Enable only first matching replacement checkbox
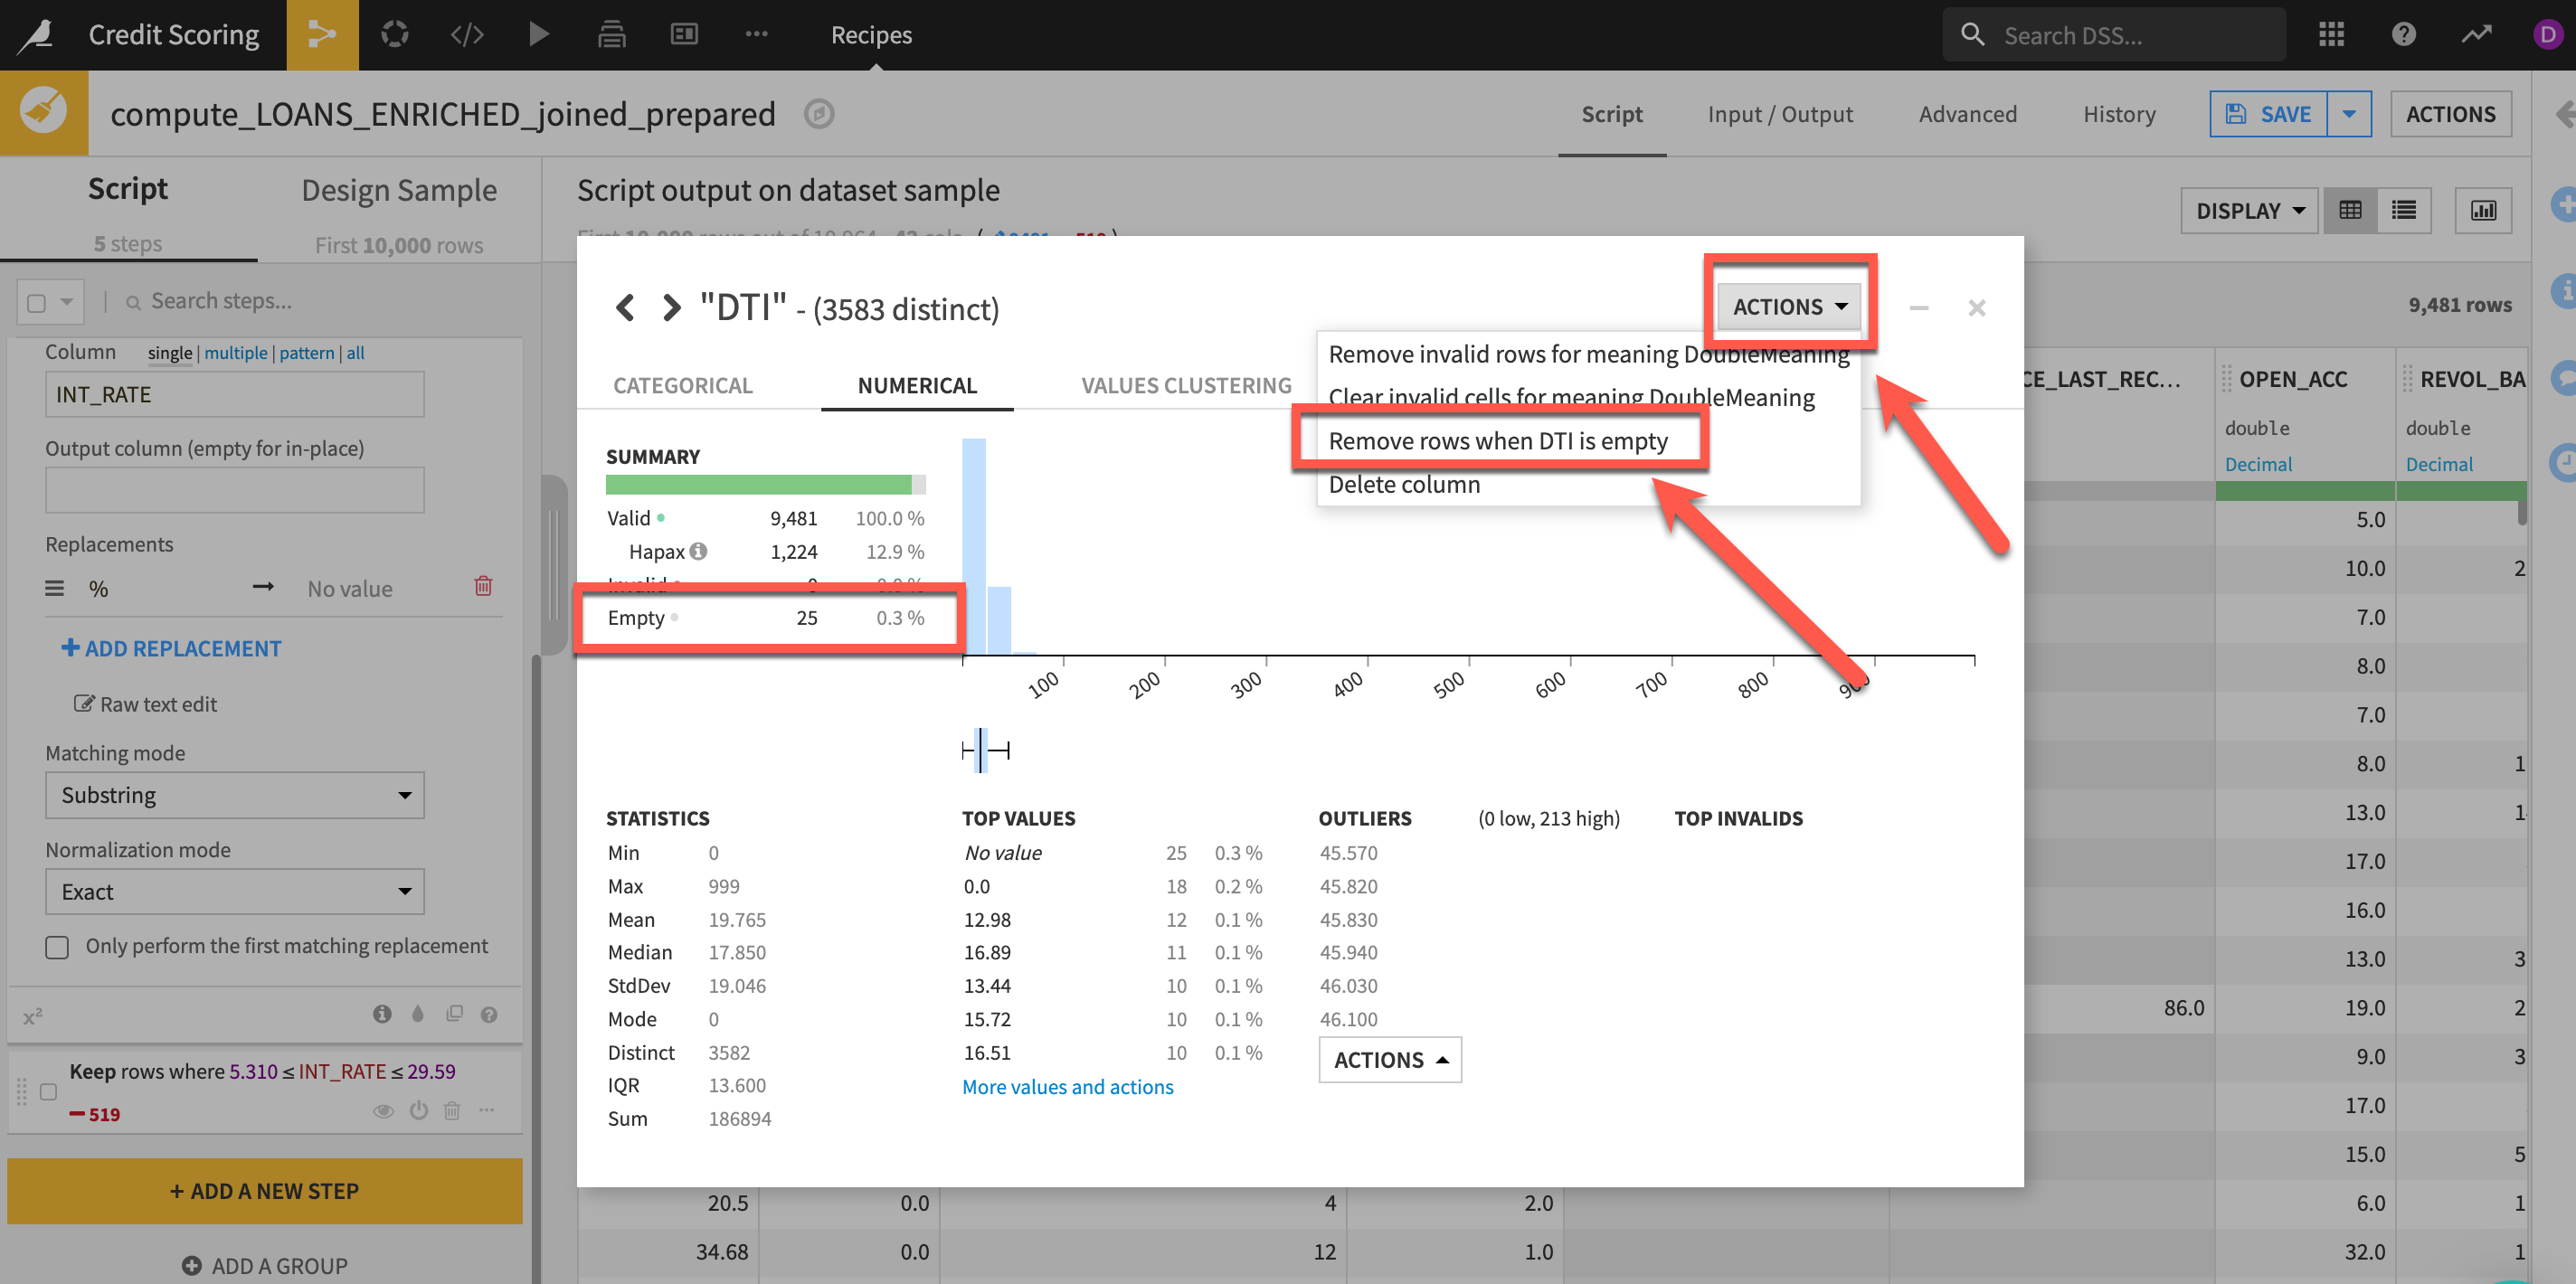Screen dimensions: 2576x1284 click(x=57, y=946)
